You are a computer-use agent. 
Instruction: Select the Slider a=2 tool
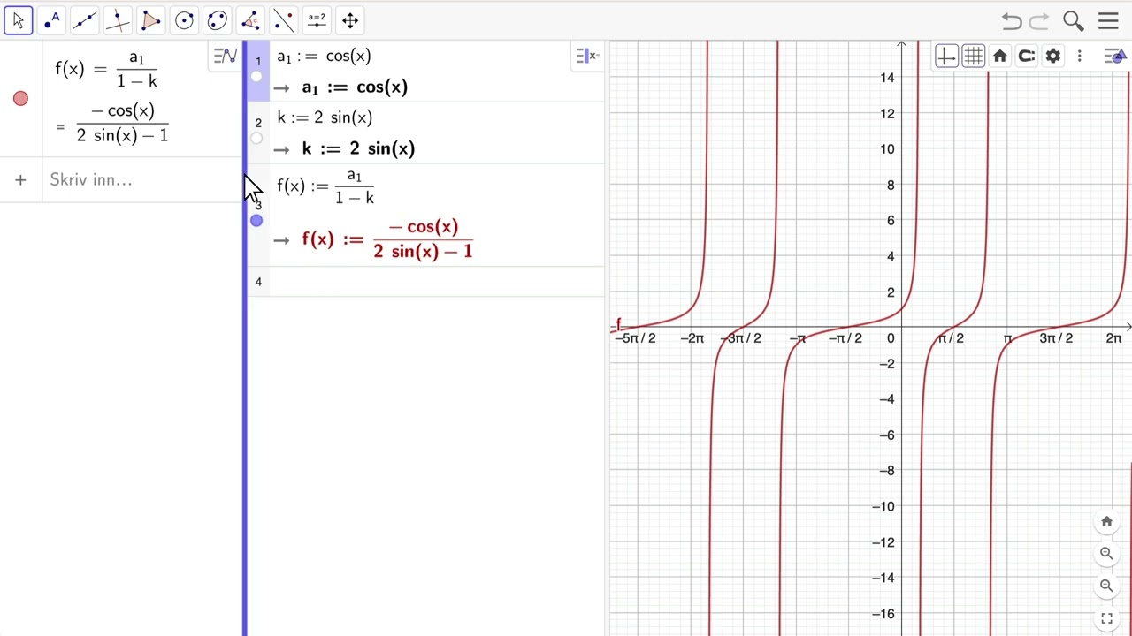click(x=317, y=20)
